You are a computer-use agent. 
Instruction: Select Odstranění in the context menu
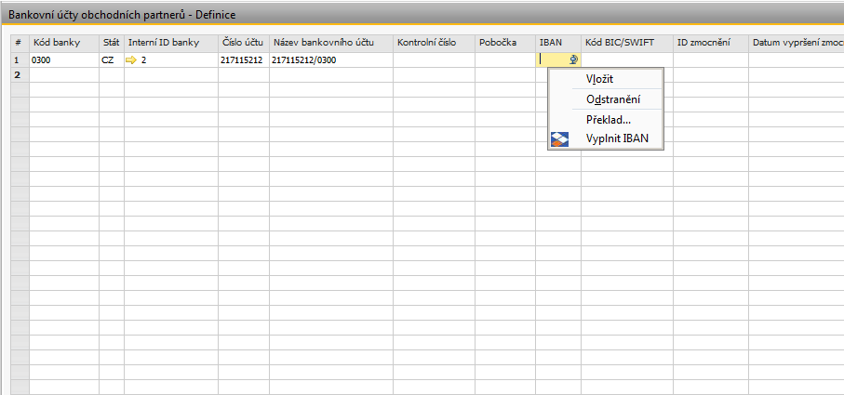(612, 99)
